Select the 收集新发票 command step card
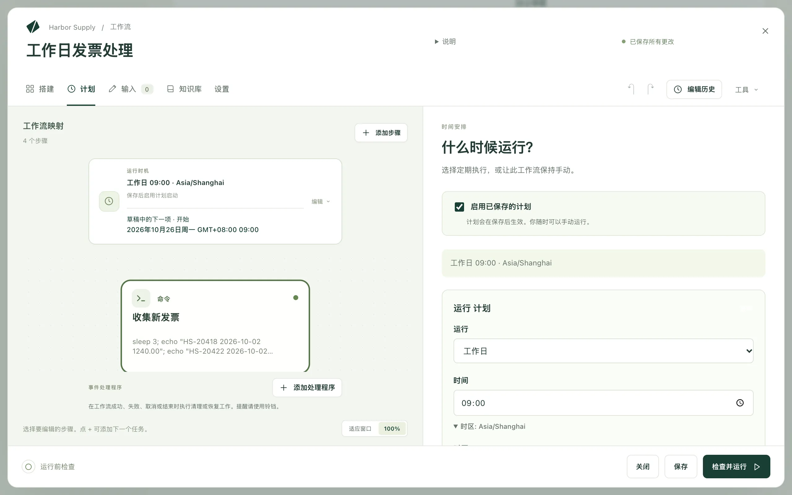This screenshot has height=495, width=792. pos(215,326)
